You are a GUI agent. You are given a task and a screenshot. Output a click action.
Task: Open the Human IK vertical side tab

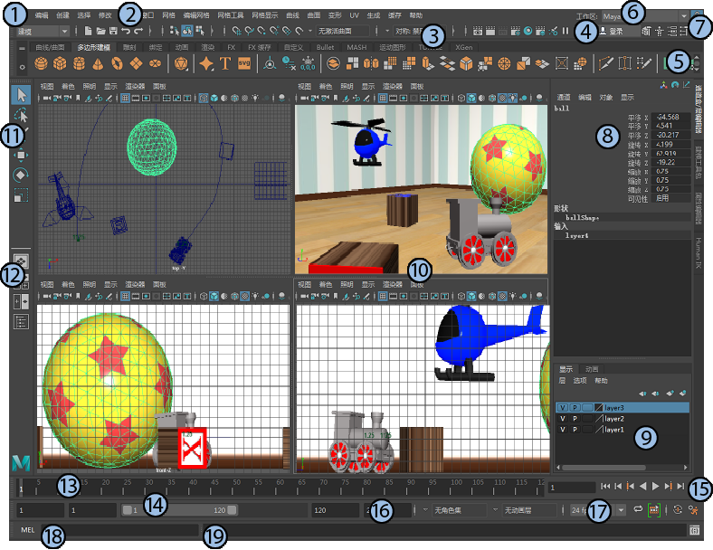pyautogui.click(x=699, y=252)
